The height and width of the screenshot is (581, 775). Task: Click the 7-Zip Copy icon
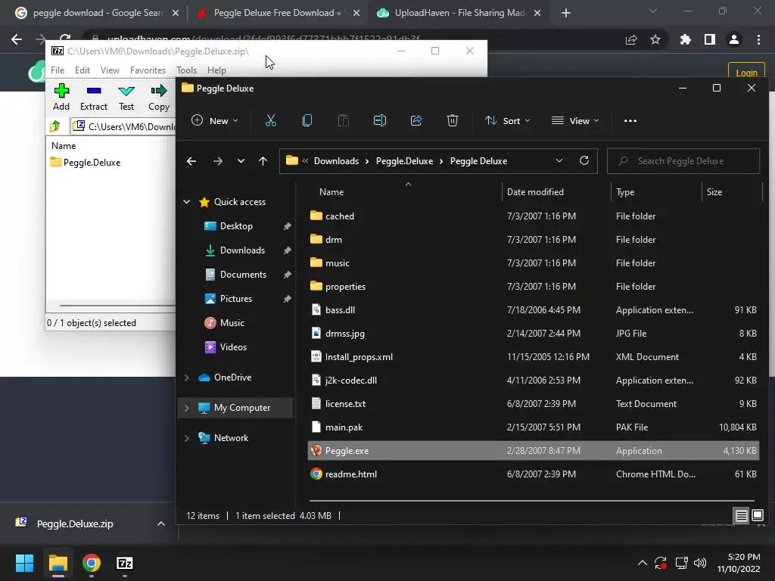159,97
